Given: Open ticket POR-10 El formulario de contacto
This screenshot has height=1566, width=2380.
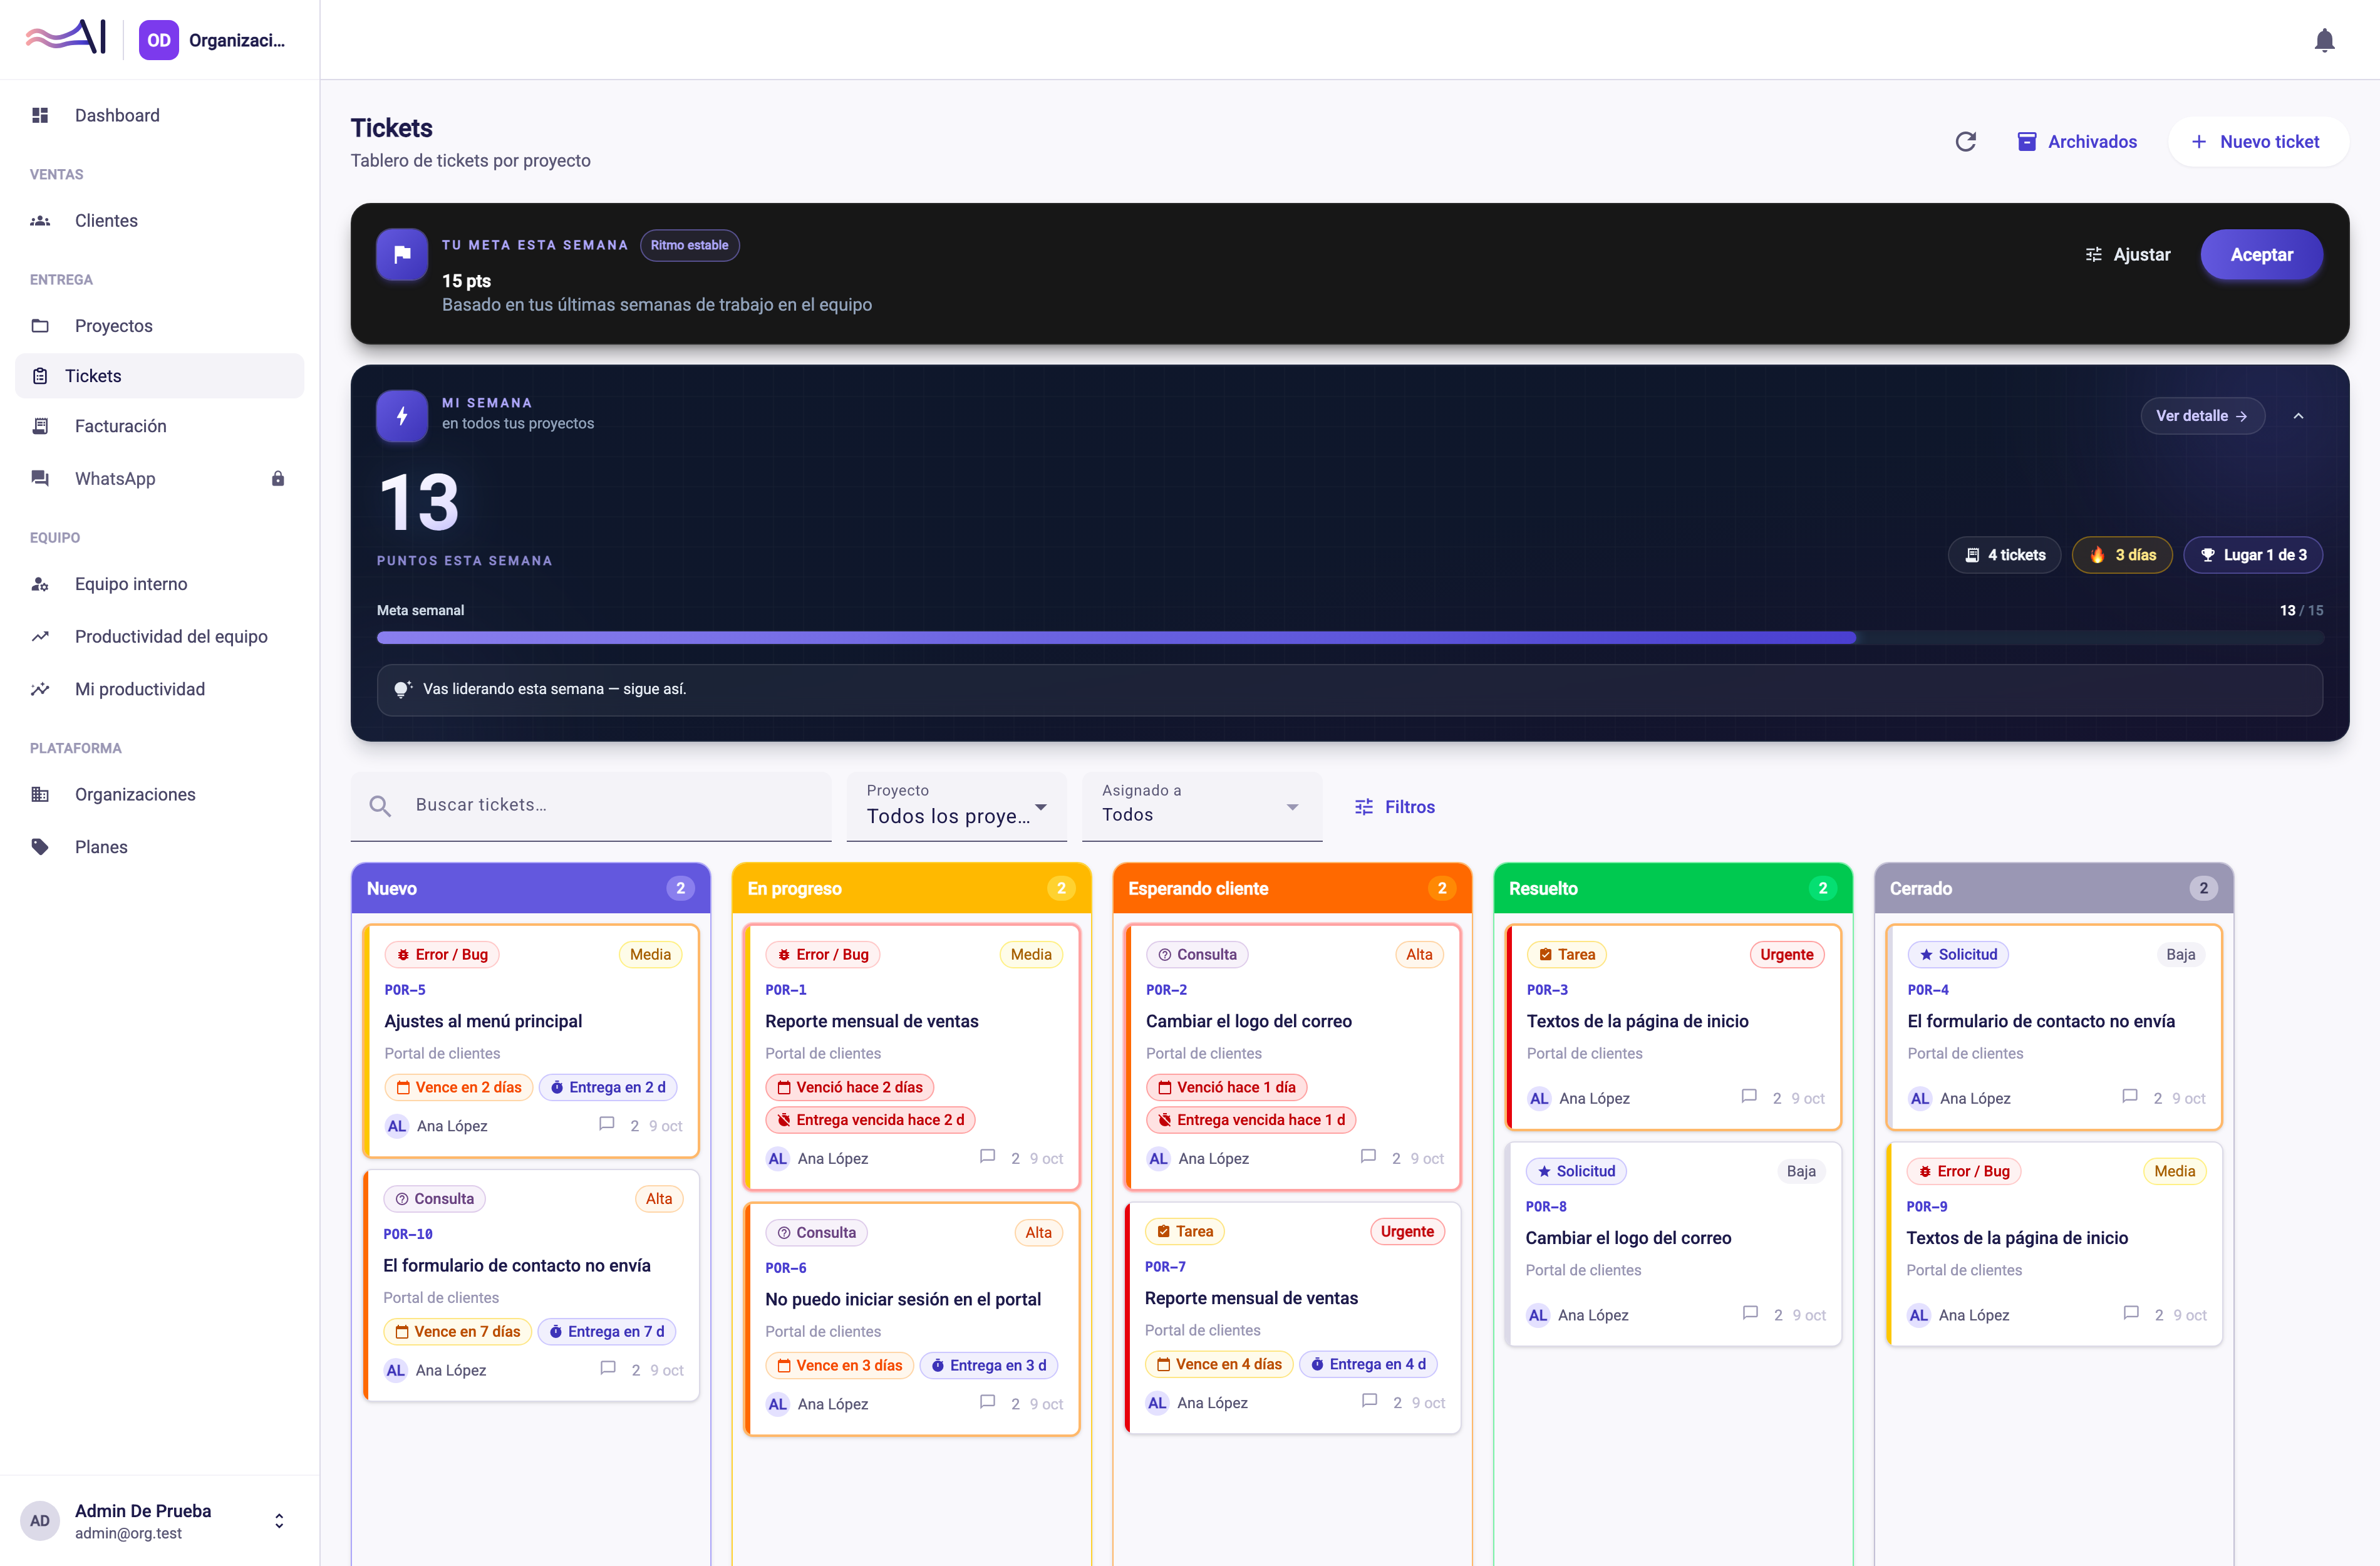Looking at the screenshot, I should (531, 1285).
